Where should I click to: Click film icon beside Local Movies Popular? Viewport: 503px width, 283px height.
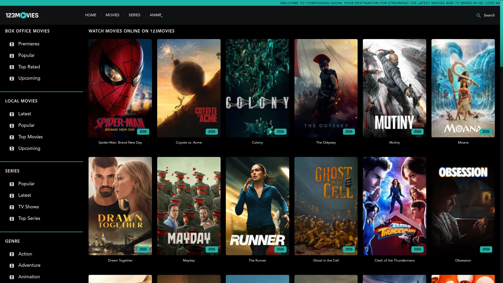(x=12, y=126)
